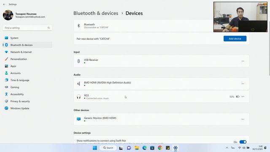Select Bluetooth & devices in the sidebar

27,45
